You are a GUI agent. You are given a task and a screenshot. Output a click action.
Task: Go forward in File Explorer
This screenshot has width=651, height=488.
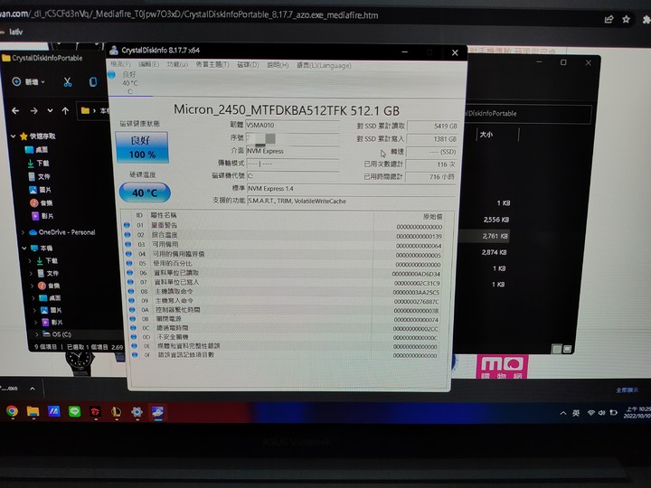34,111
